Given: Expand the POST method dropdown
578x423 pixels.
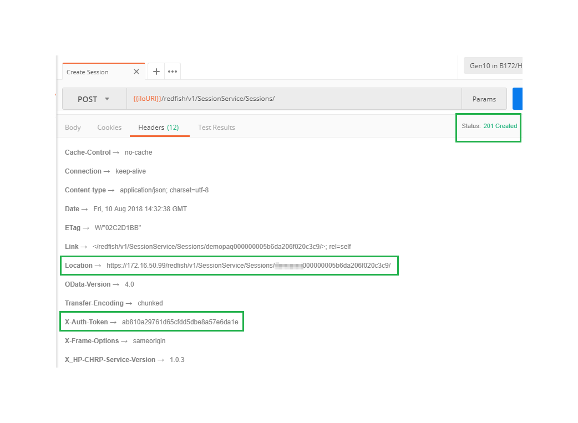Looking at the screenshot, I should (94, 99).
